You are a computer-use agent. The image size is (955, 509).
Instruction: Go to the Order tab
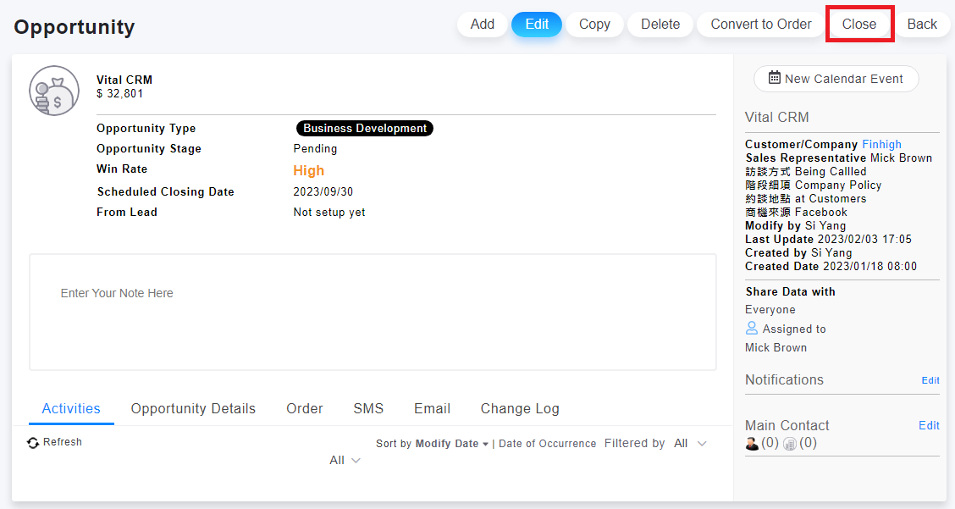point(305,408)
